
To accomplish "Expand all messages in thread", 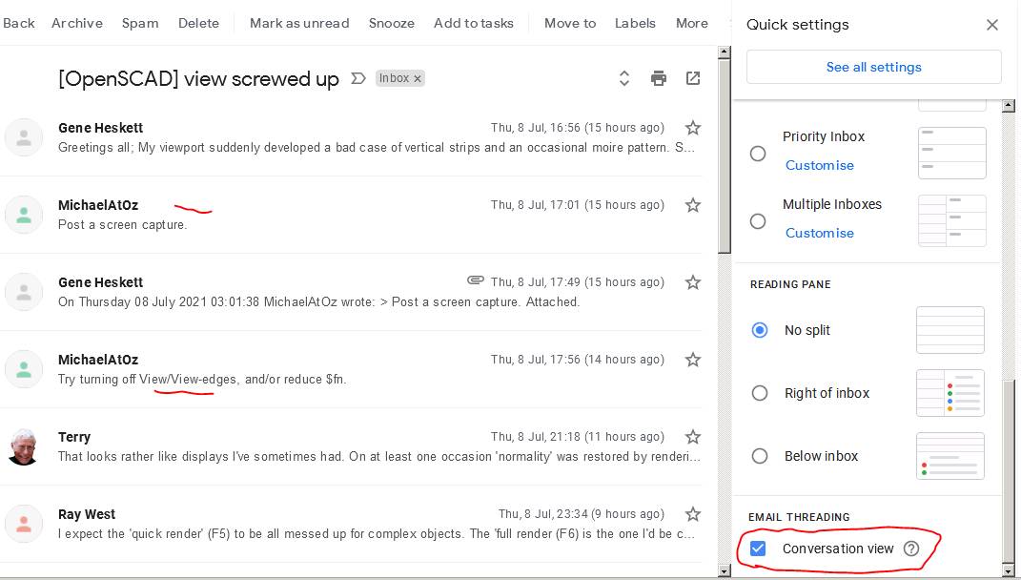I will (x=624, y=78).
